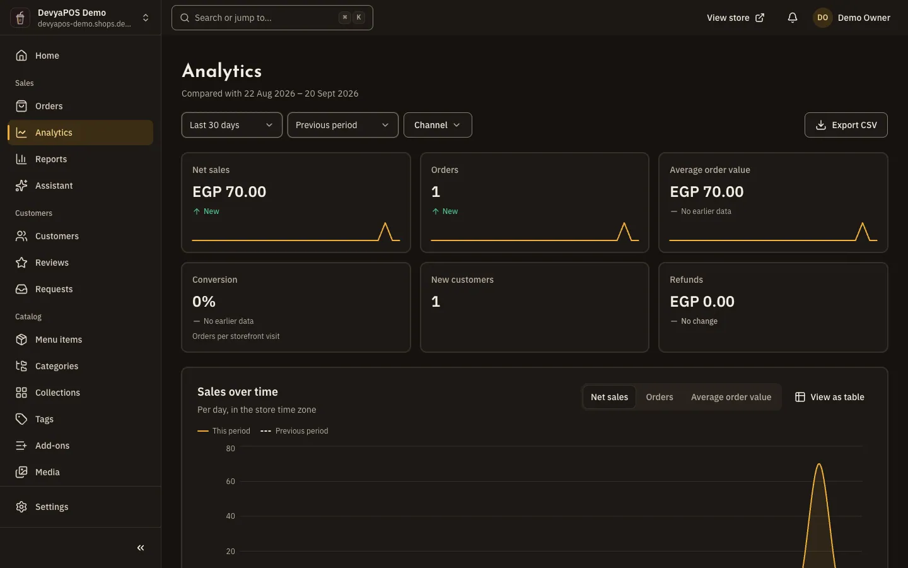Click the Reviews star icon
This screenshot has width=908, height=568.
point(21,263)
